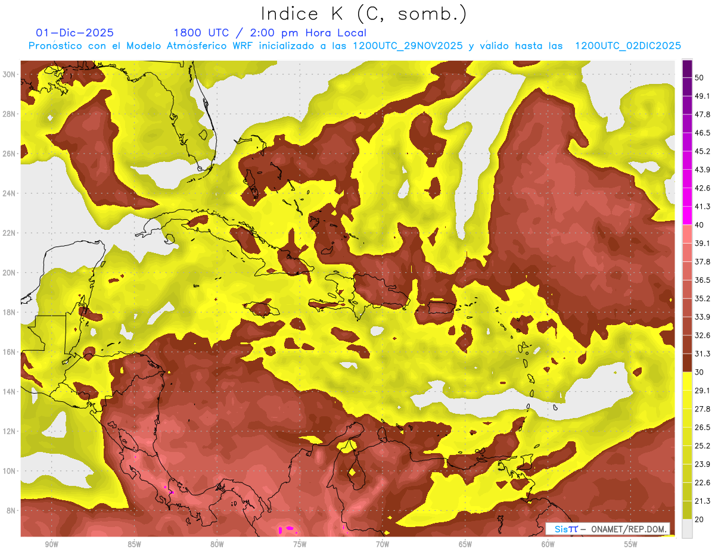715x552 pixels.
Task: Click the 8N latitude label
Action: pos(11,510)
